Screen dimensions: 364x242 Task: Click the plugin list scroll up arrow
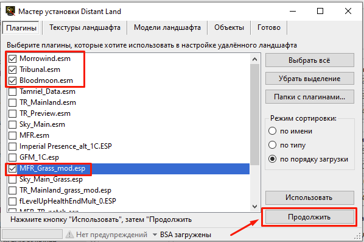pyautogui.click(x=254, y=59)
